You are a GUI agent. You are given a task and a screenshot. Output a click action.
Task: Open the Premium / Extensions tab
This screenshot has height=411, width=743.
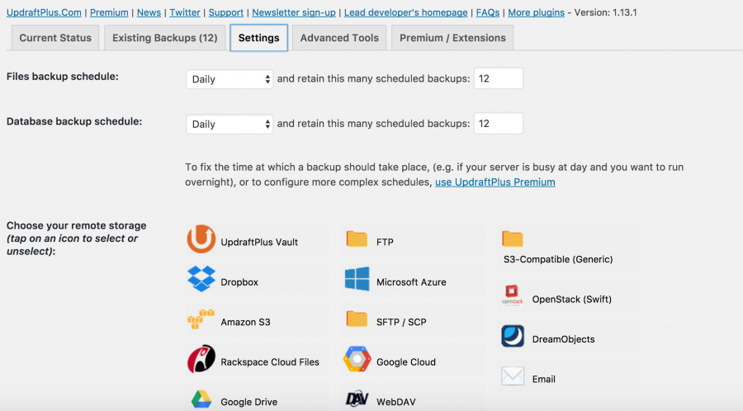pyautogui.click(x=452, y=38)
